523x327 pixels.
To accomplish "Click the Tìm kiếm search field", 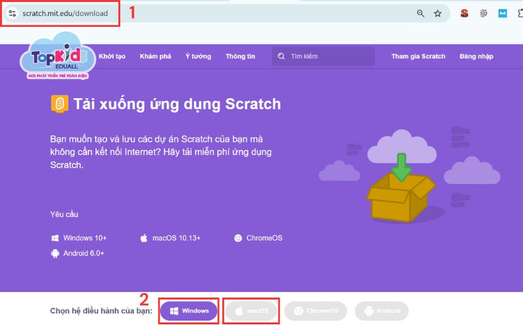I will pyautogui.click(x=323, y=56).
